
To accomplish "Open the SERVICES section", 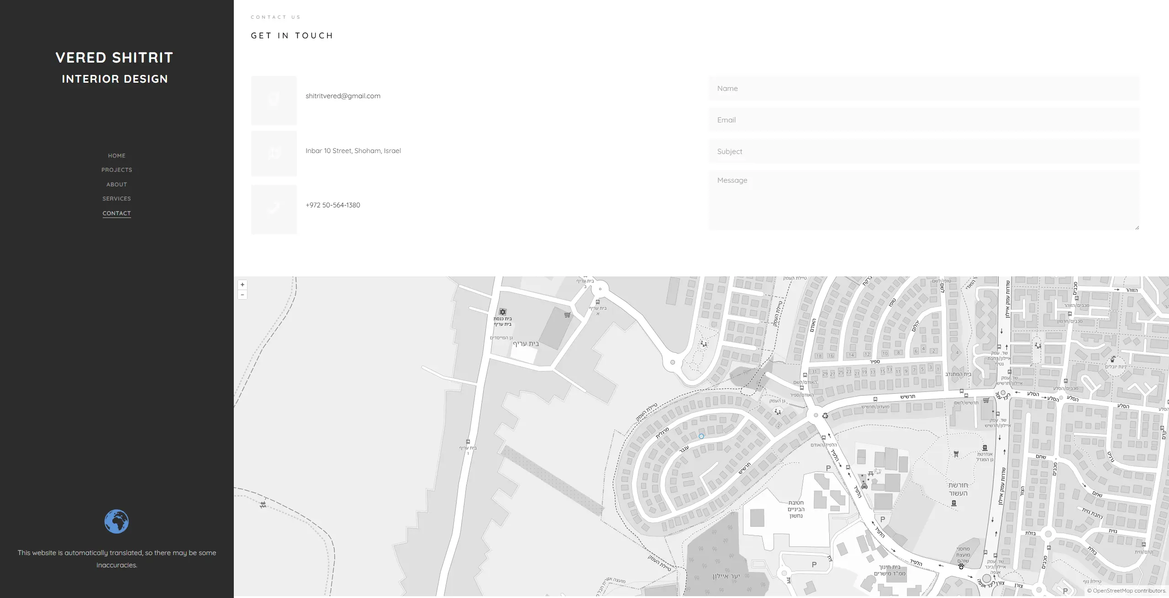I will [x=116, y=198].
